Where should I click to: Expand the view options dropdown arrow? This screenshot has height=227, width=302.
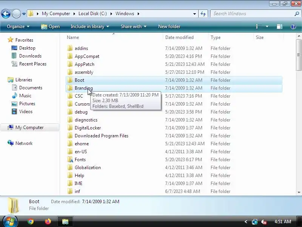tap(267, 26)
